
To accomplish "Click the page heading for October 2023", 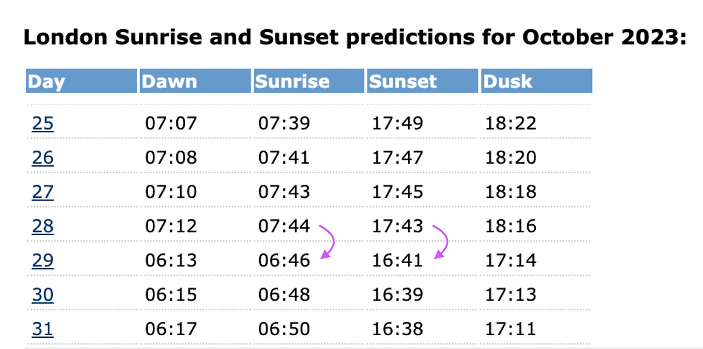I will pos(355,38).
